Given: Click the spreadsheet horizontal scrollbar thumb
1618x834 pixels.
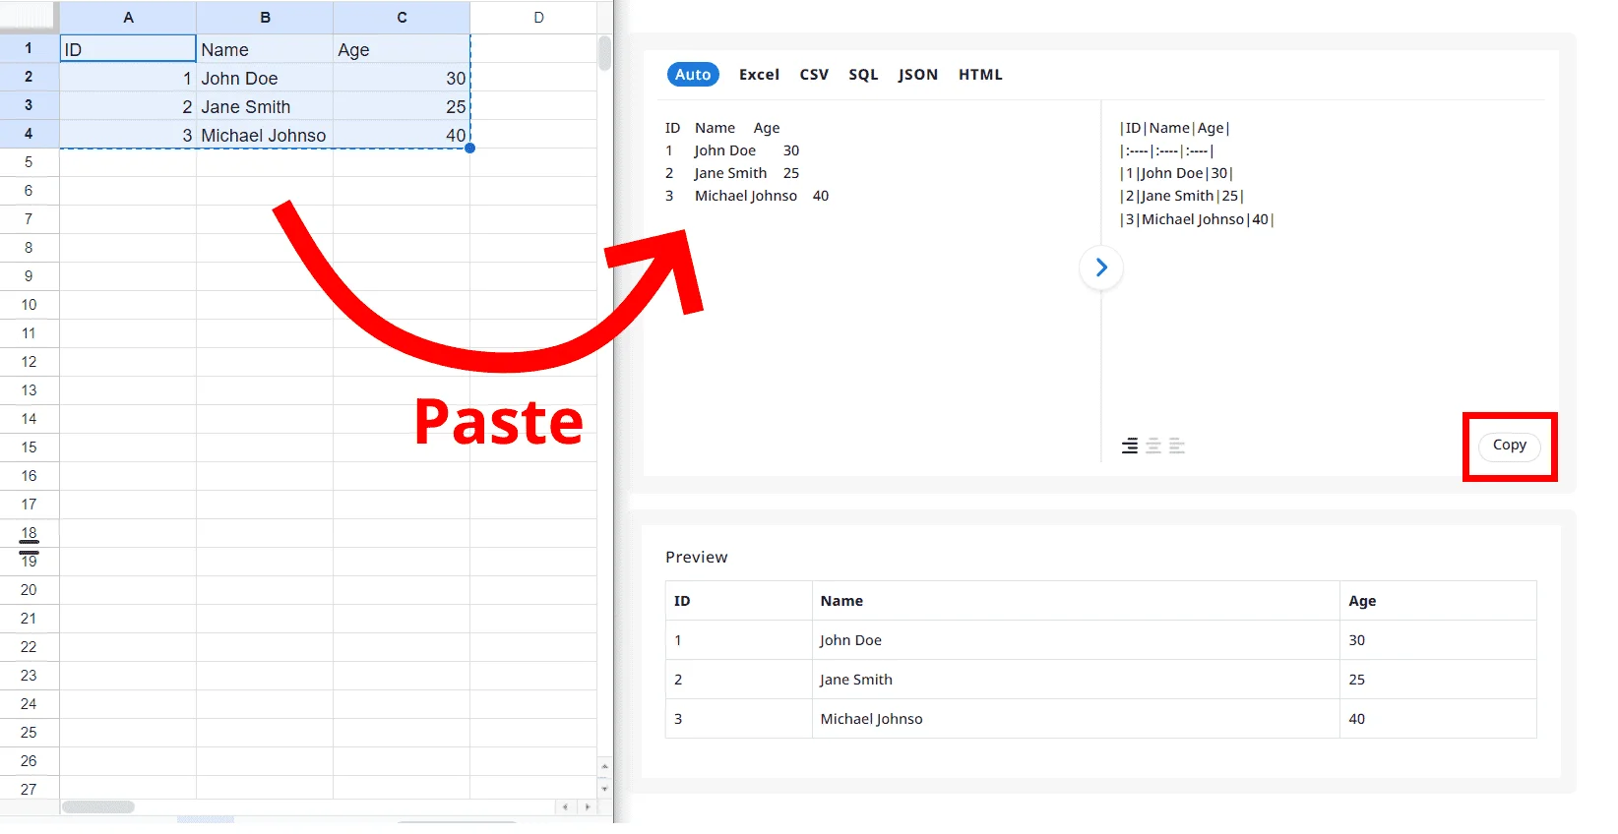Looking at the screenshot, I should point(98,806).
